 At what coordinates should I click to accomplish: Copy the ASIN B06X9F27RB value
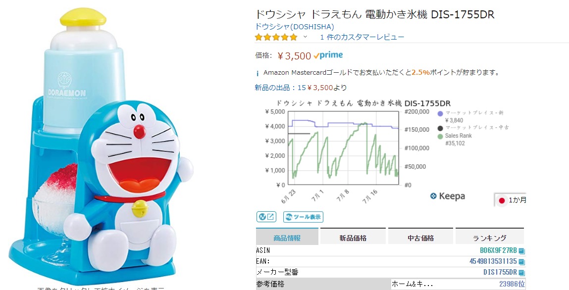pyautogui.click(x=521, y=251)
